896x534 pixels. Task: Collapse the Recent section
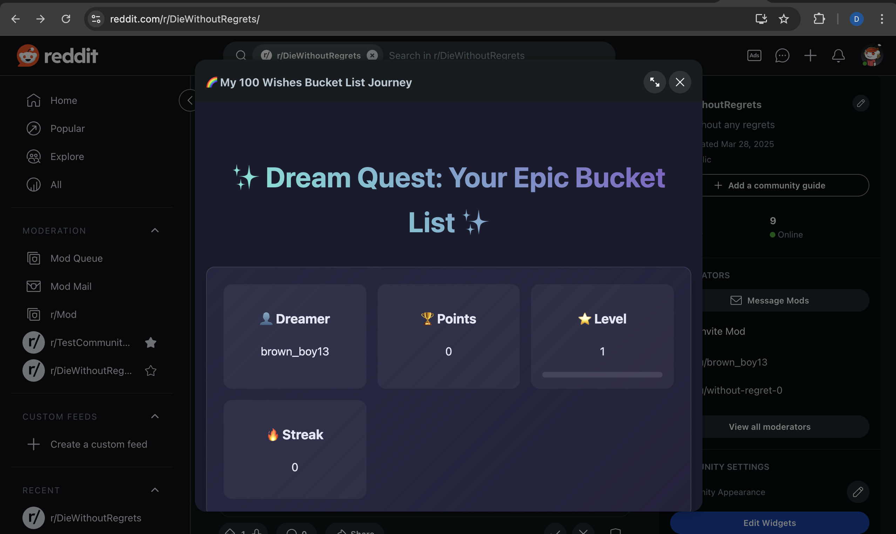[x=155, y=490]
